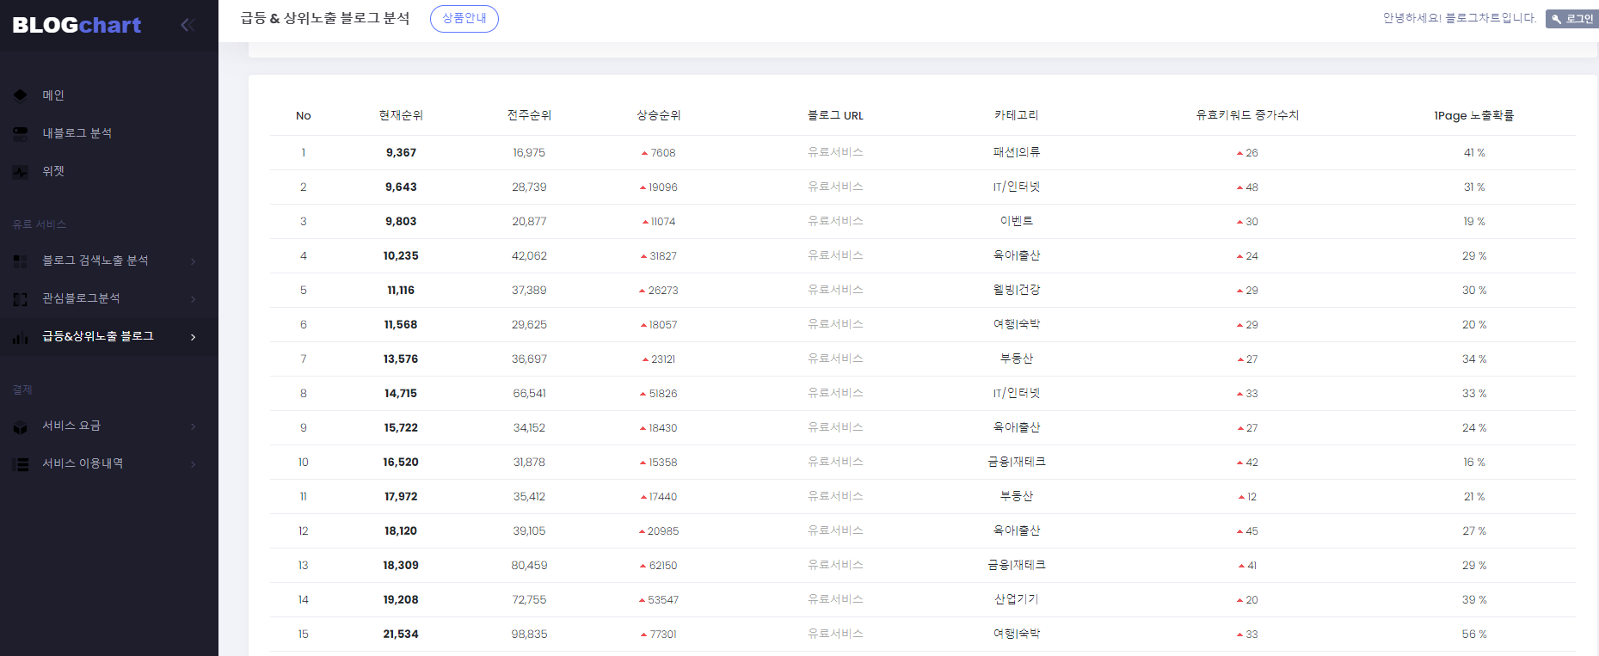
Task: Click the 카테고리 column header
Action: pos(1017,115)
